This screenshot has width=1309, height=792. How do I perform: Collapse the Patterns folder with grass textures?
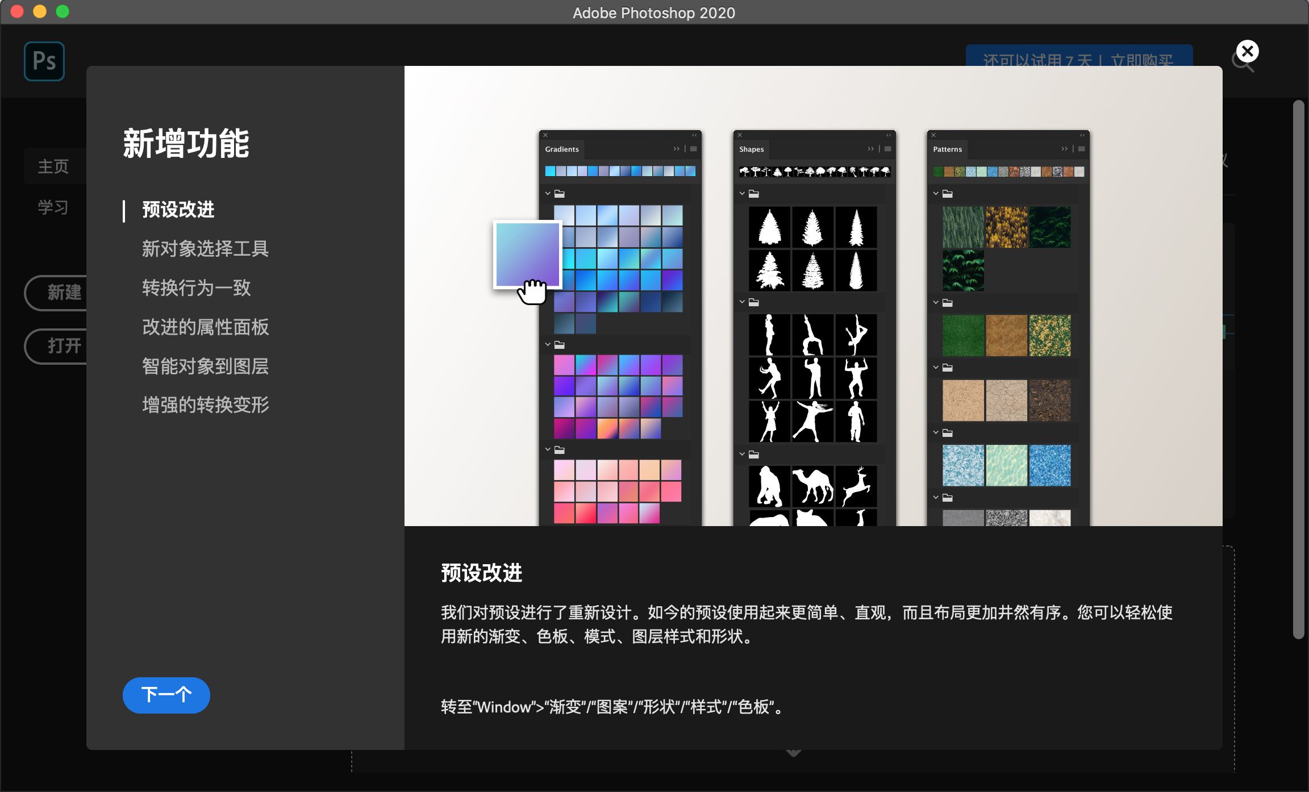(x=936, y=302)
